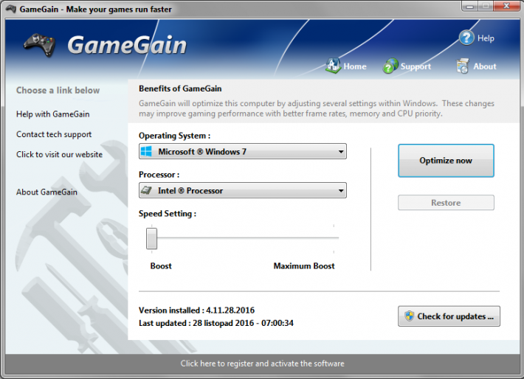
Task: Click the About document icon
Action: (x=463, y=66)
